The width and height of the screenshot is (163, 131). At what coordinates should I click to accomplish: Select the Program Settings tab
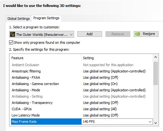pyautogui.click(x=46, y=18)
